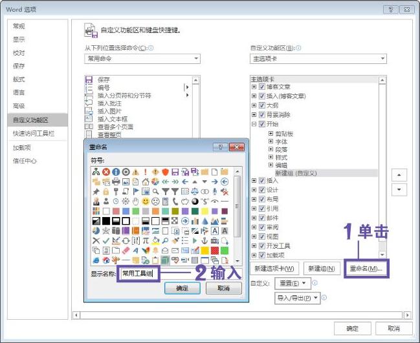Pick the red X error symbol
The height and width of the screenshot is (343, 420).
pyautogui.click(x=106, y=172)
